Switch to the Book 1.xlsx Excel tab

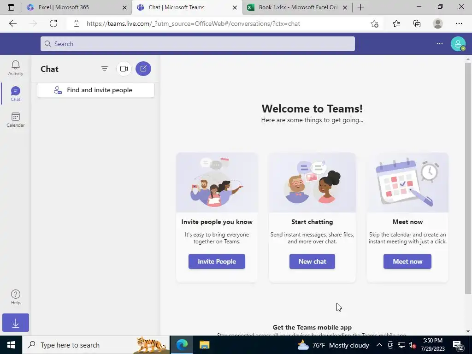298,7
